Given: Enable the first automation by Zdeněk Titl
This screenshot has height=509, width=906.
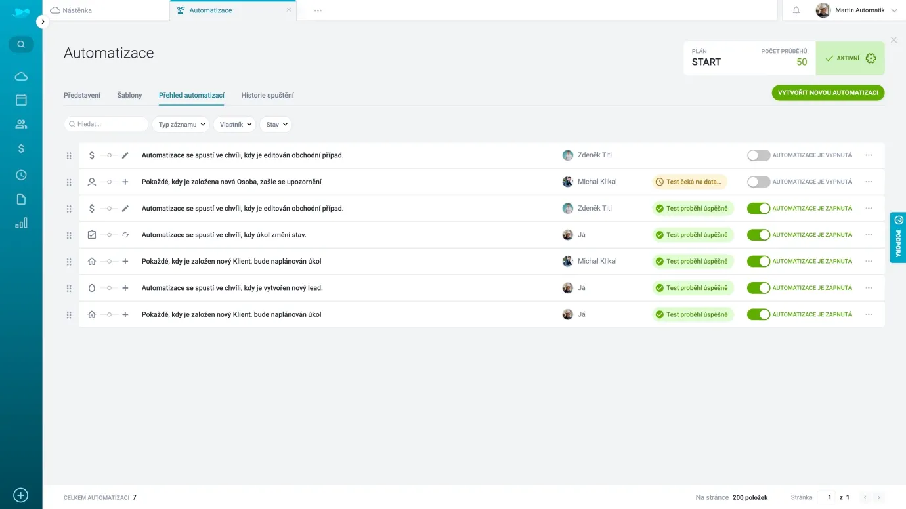Looking at the screenshot, I should coord(758,155).
